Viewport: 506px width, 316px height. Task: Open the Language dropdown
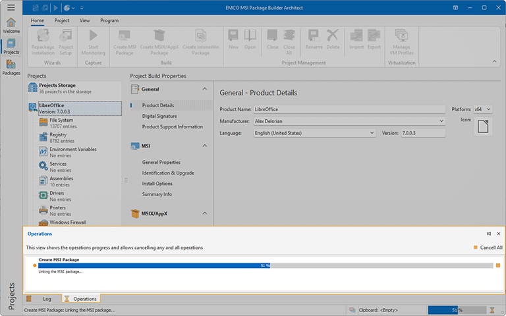pos(372,133)
